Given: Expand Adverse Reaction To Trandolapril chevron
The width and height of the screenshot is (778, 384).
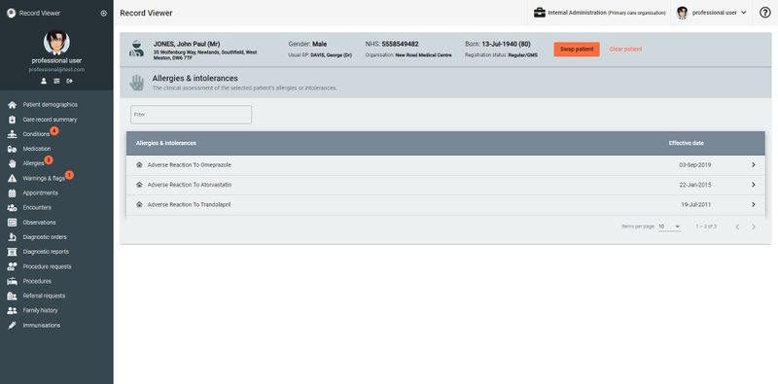Looking at the screenshot, I should 753,204.
